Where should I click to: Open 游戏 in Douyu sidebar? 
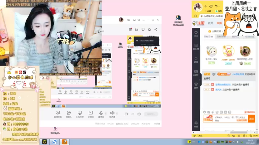tap(196, 60)
